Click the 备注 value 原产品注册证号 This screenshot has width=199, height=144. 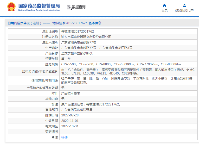click(91, 104)
